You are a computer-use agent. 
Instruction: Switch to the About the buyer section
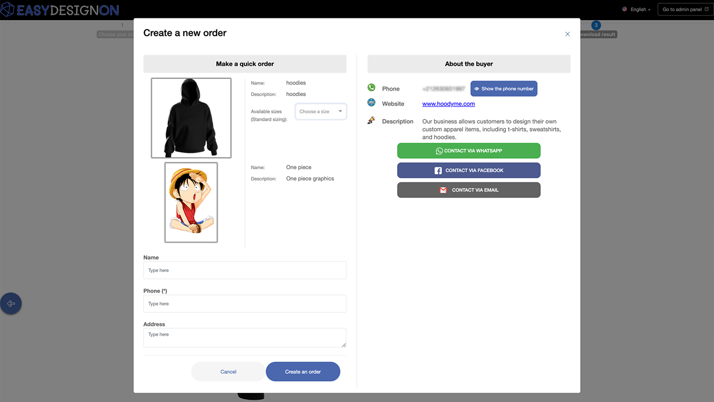pos(469,64)
